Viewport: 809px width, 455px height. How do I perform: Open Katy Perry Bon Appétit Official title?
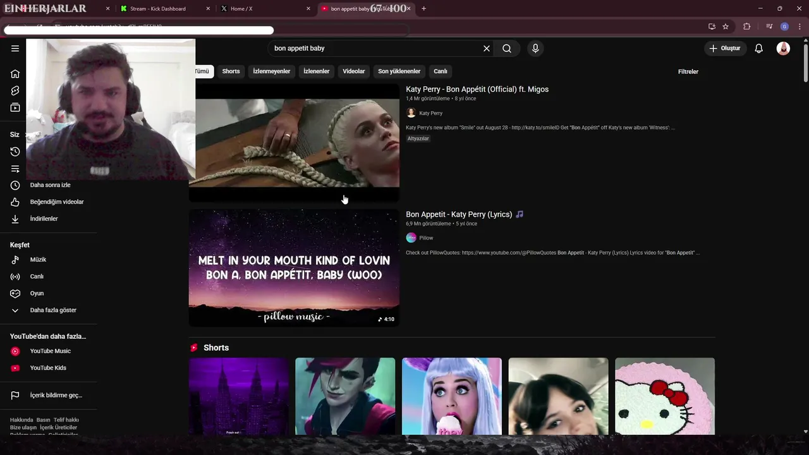[x=477, y=89]
